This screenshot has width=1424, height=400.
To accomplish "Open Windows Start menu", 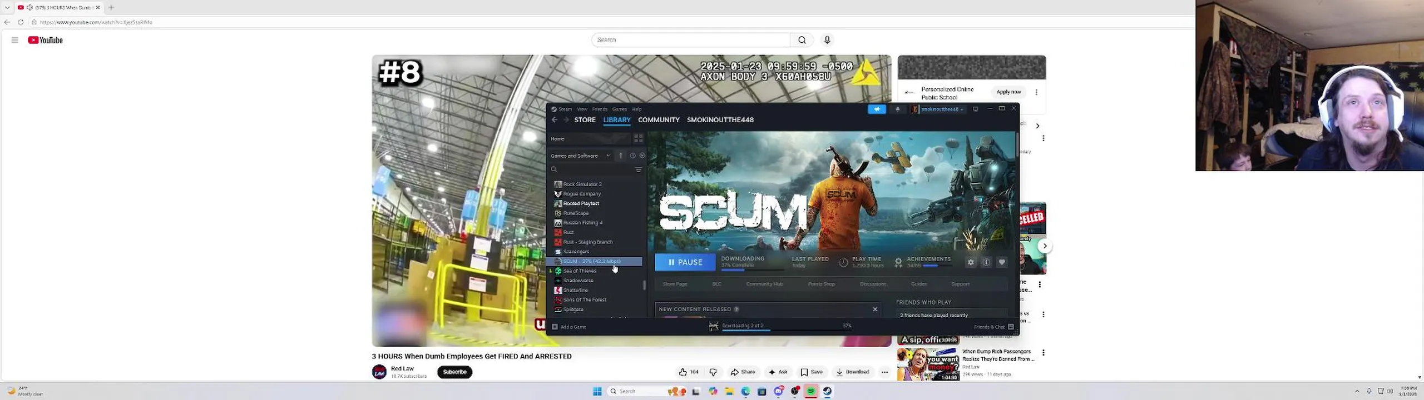I will pos(597,392).
